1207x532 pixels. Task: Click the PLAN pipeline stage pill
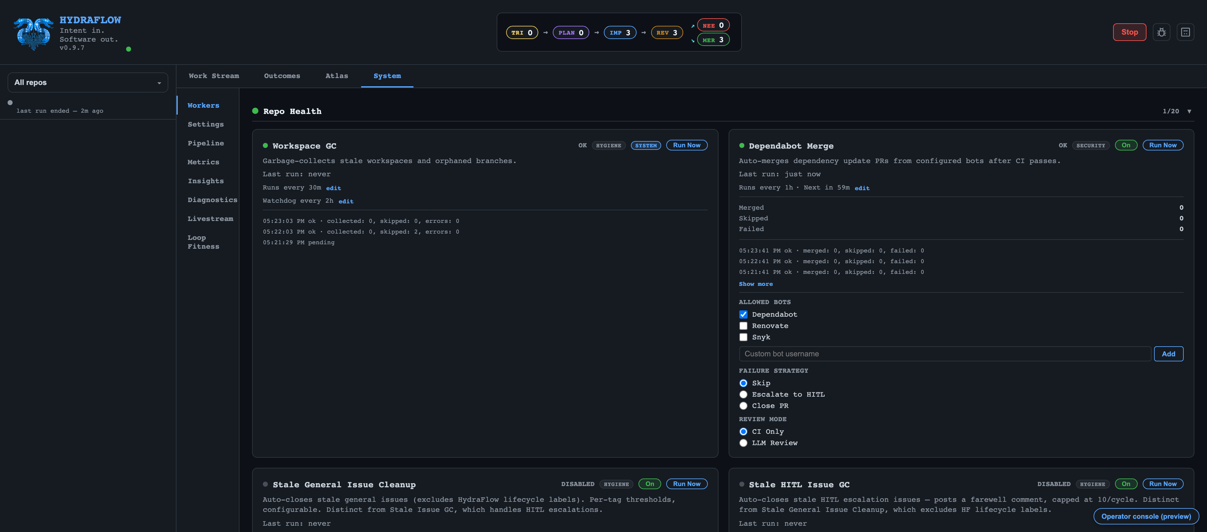(571, 33)
